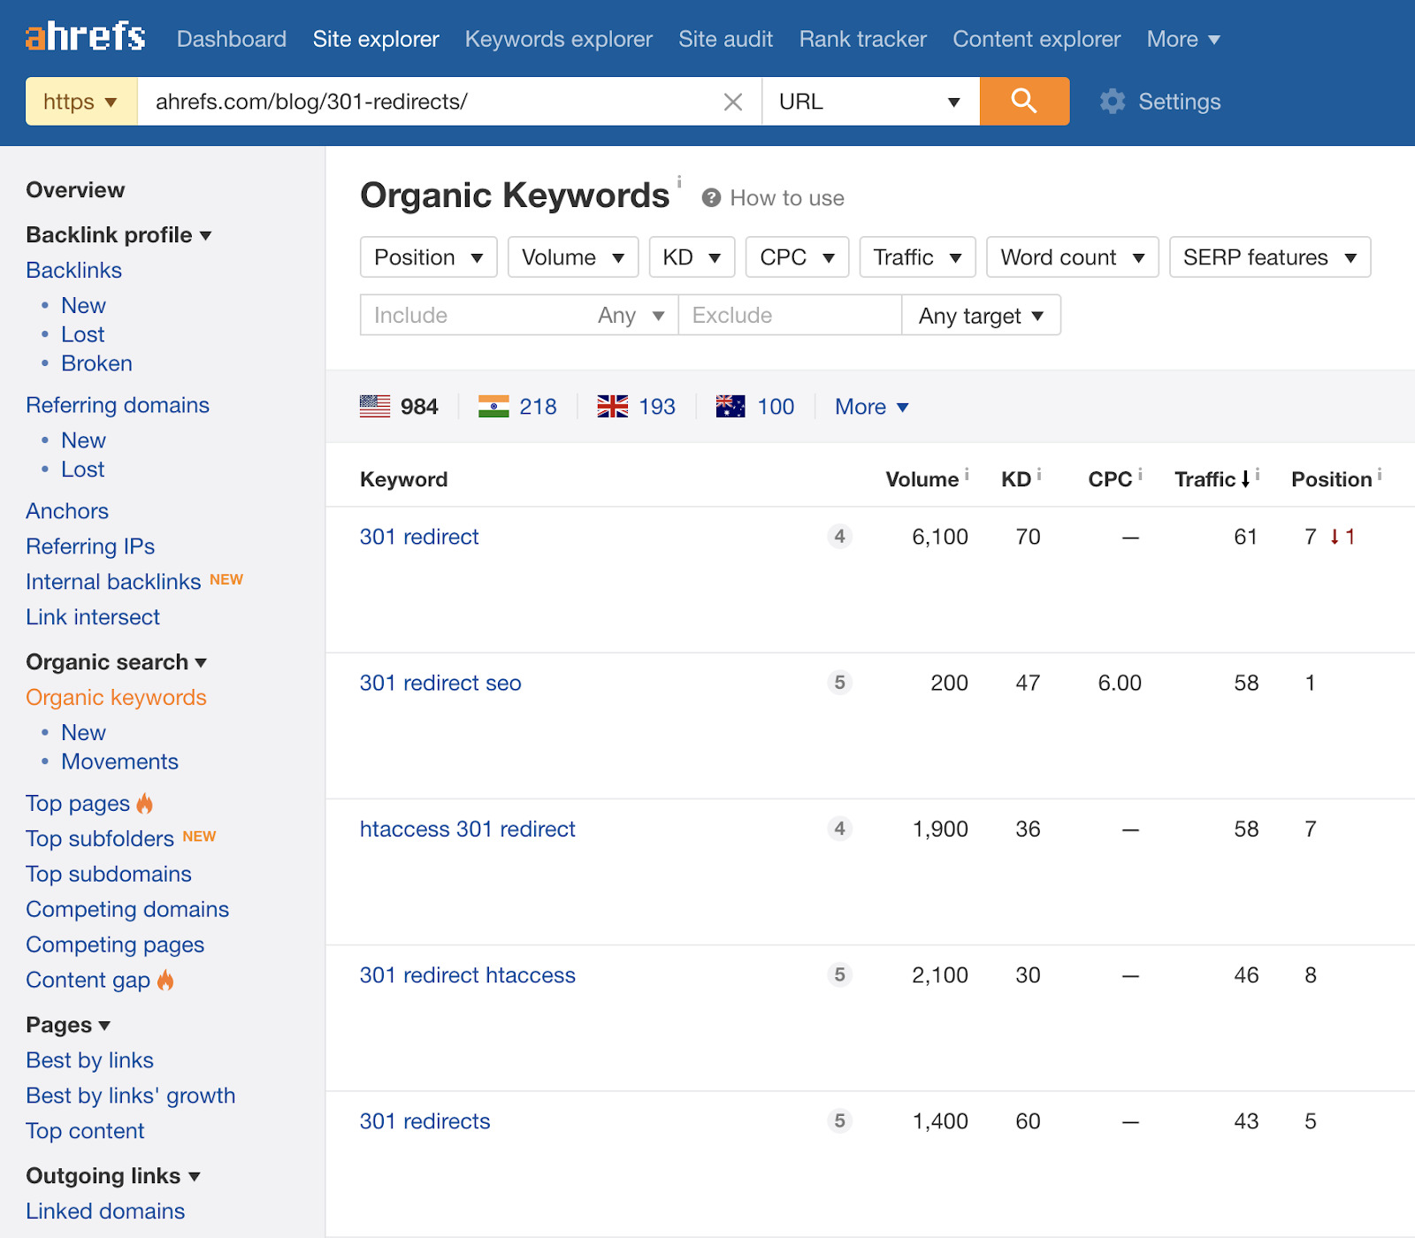Open Keywords explorer from top navigation
1415x1238 pixels.
558,39
